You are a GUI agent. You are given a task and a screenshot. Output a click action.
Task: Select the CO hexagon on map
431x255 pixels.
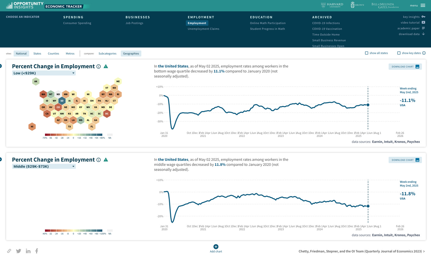[58, 107]
